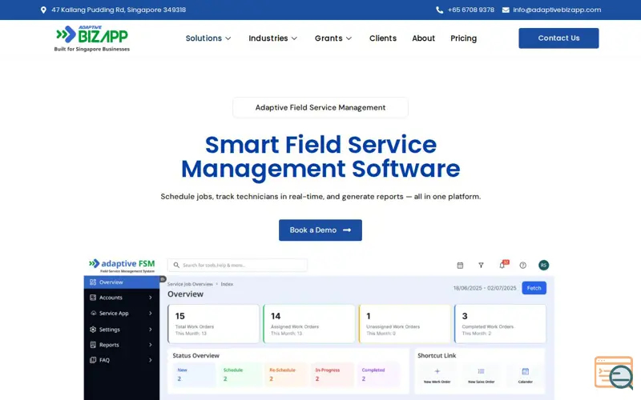
Task: Click the dashboard search input field
Action: click(237, 265)
